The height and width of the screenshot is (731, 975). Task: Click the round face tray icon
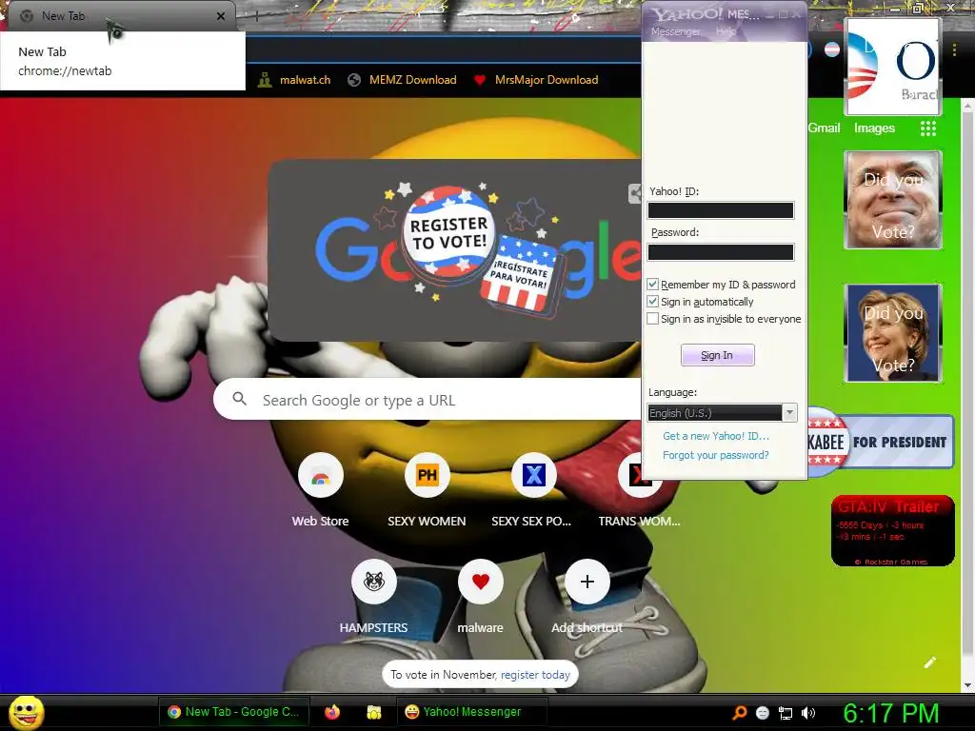(763, 713)
